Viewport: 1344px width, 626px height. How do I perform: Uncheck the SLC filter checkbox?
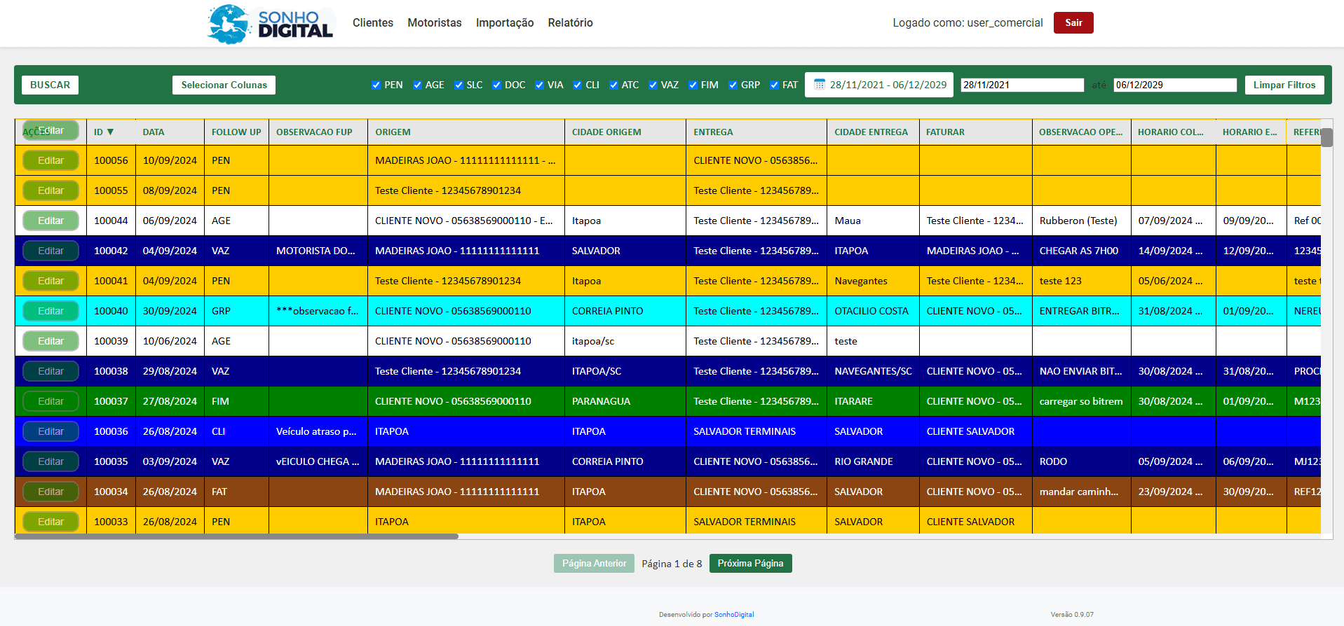pos(459,85)
